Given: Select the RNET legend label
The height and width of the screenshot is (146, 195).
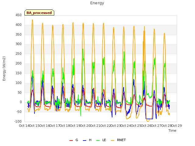Looking at the screenshot, I should click(x=121, y=140).
